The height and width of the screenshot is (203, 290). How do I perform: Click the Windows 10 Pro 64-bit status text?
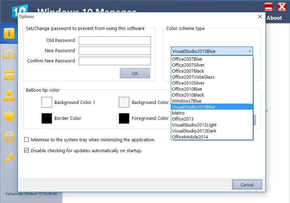coord(31,194)
